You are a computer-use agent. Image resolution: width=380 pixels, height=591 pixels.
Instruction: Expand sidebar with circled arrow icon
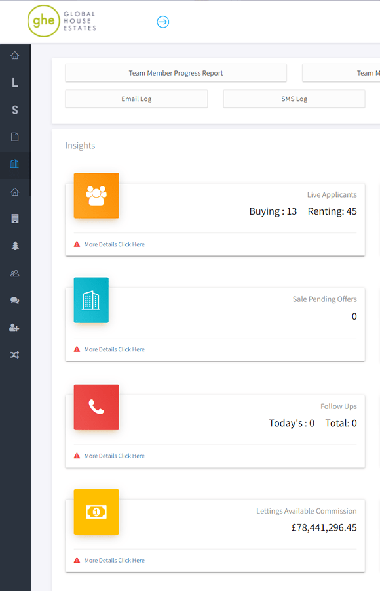163,22
